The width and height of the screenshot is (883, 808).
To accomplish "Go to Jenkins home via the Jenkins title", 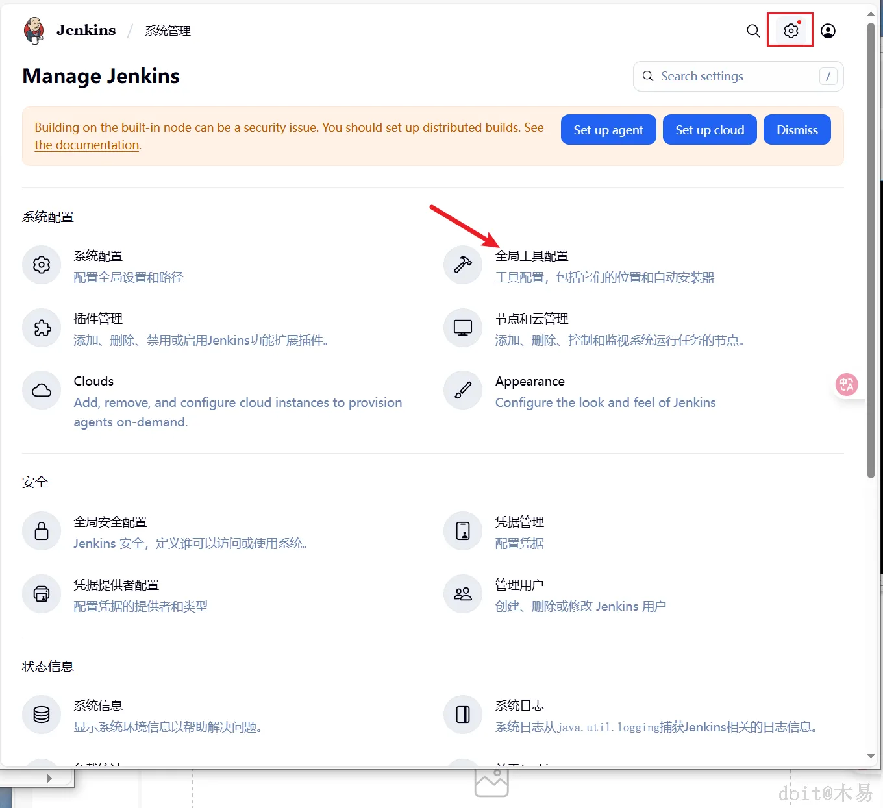I will 86,31.
